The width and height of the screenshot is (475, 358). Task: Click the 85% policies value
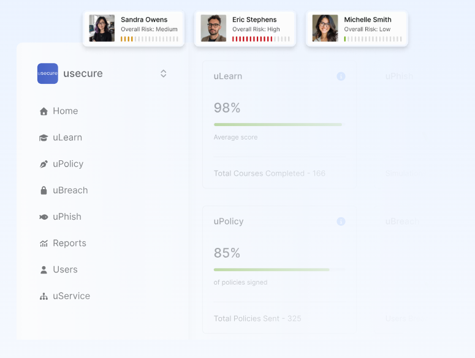click(227, 253)
